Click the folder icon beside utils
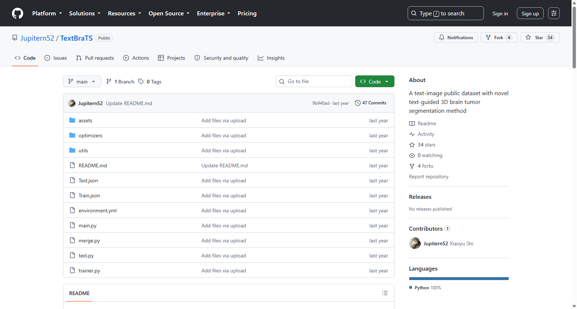 click(72, 150)
